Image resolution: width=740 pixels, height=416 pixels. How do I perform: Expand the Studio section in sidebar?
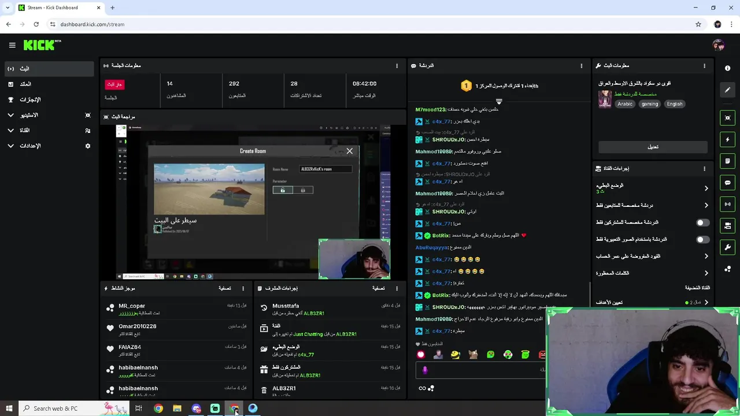(10, 115)
